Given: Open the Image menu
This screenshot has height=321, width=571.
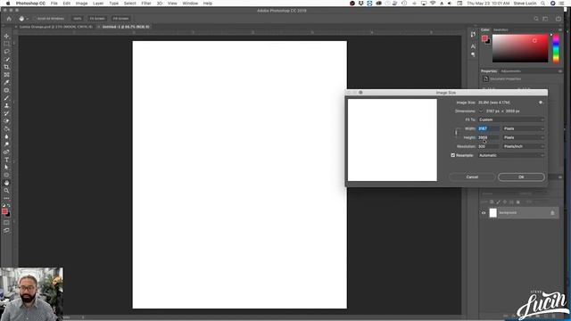Looking at the screenshot, I should (x=81, y=4).
